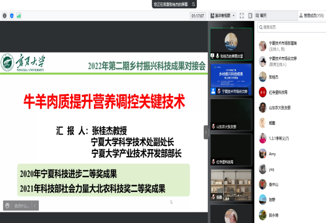Open the speaker view (演讲者视图) dropdown
This screenshot has width=326, height=223.
coord(223,16)
